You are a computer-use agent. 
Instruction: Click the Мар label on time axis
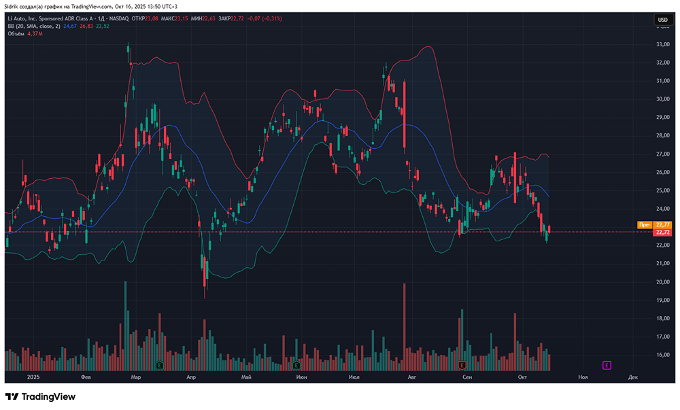(x=136, y=377)
